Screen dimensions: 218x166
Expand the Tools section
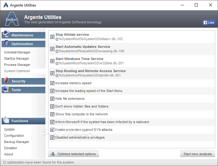[24, 90]
